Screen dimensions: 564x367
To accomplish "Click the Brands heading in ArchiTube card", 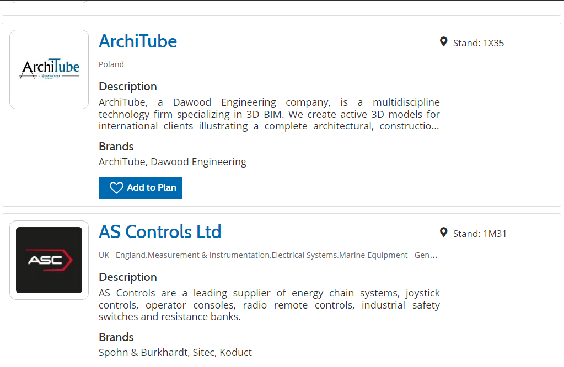I will pos(116,147).
